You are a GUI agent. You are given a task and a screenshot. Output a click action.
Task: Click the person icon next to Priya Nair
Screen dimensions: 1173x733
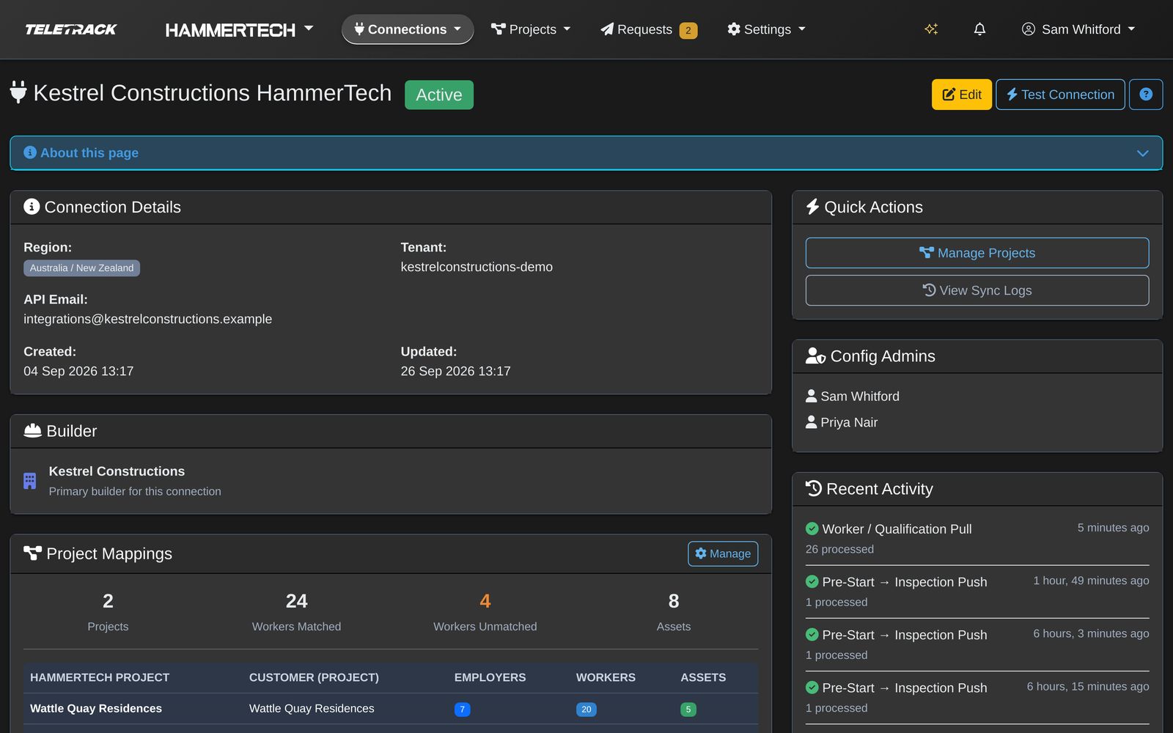(811, 422)
